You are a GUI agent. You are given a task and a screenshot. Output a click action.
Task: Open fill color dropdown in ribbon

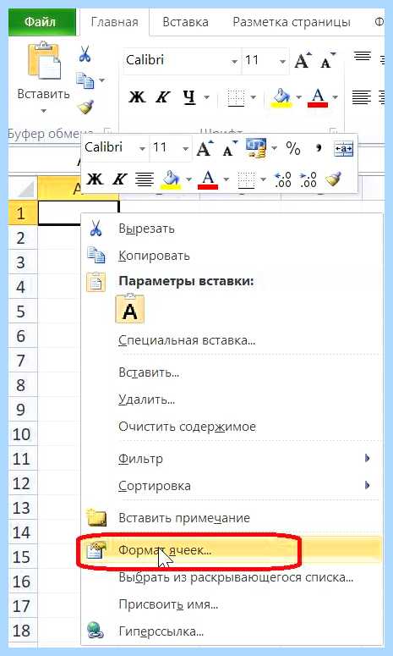[x=298, y=97]
